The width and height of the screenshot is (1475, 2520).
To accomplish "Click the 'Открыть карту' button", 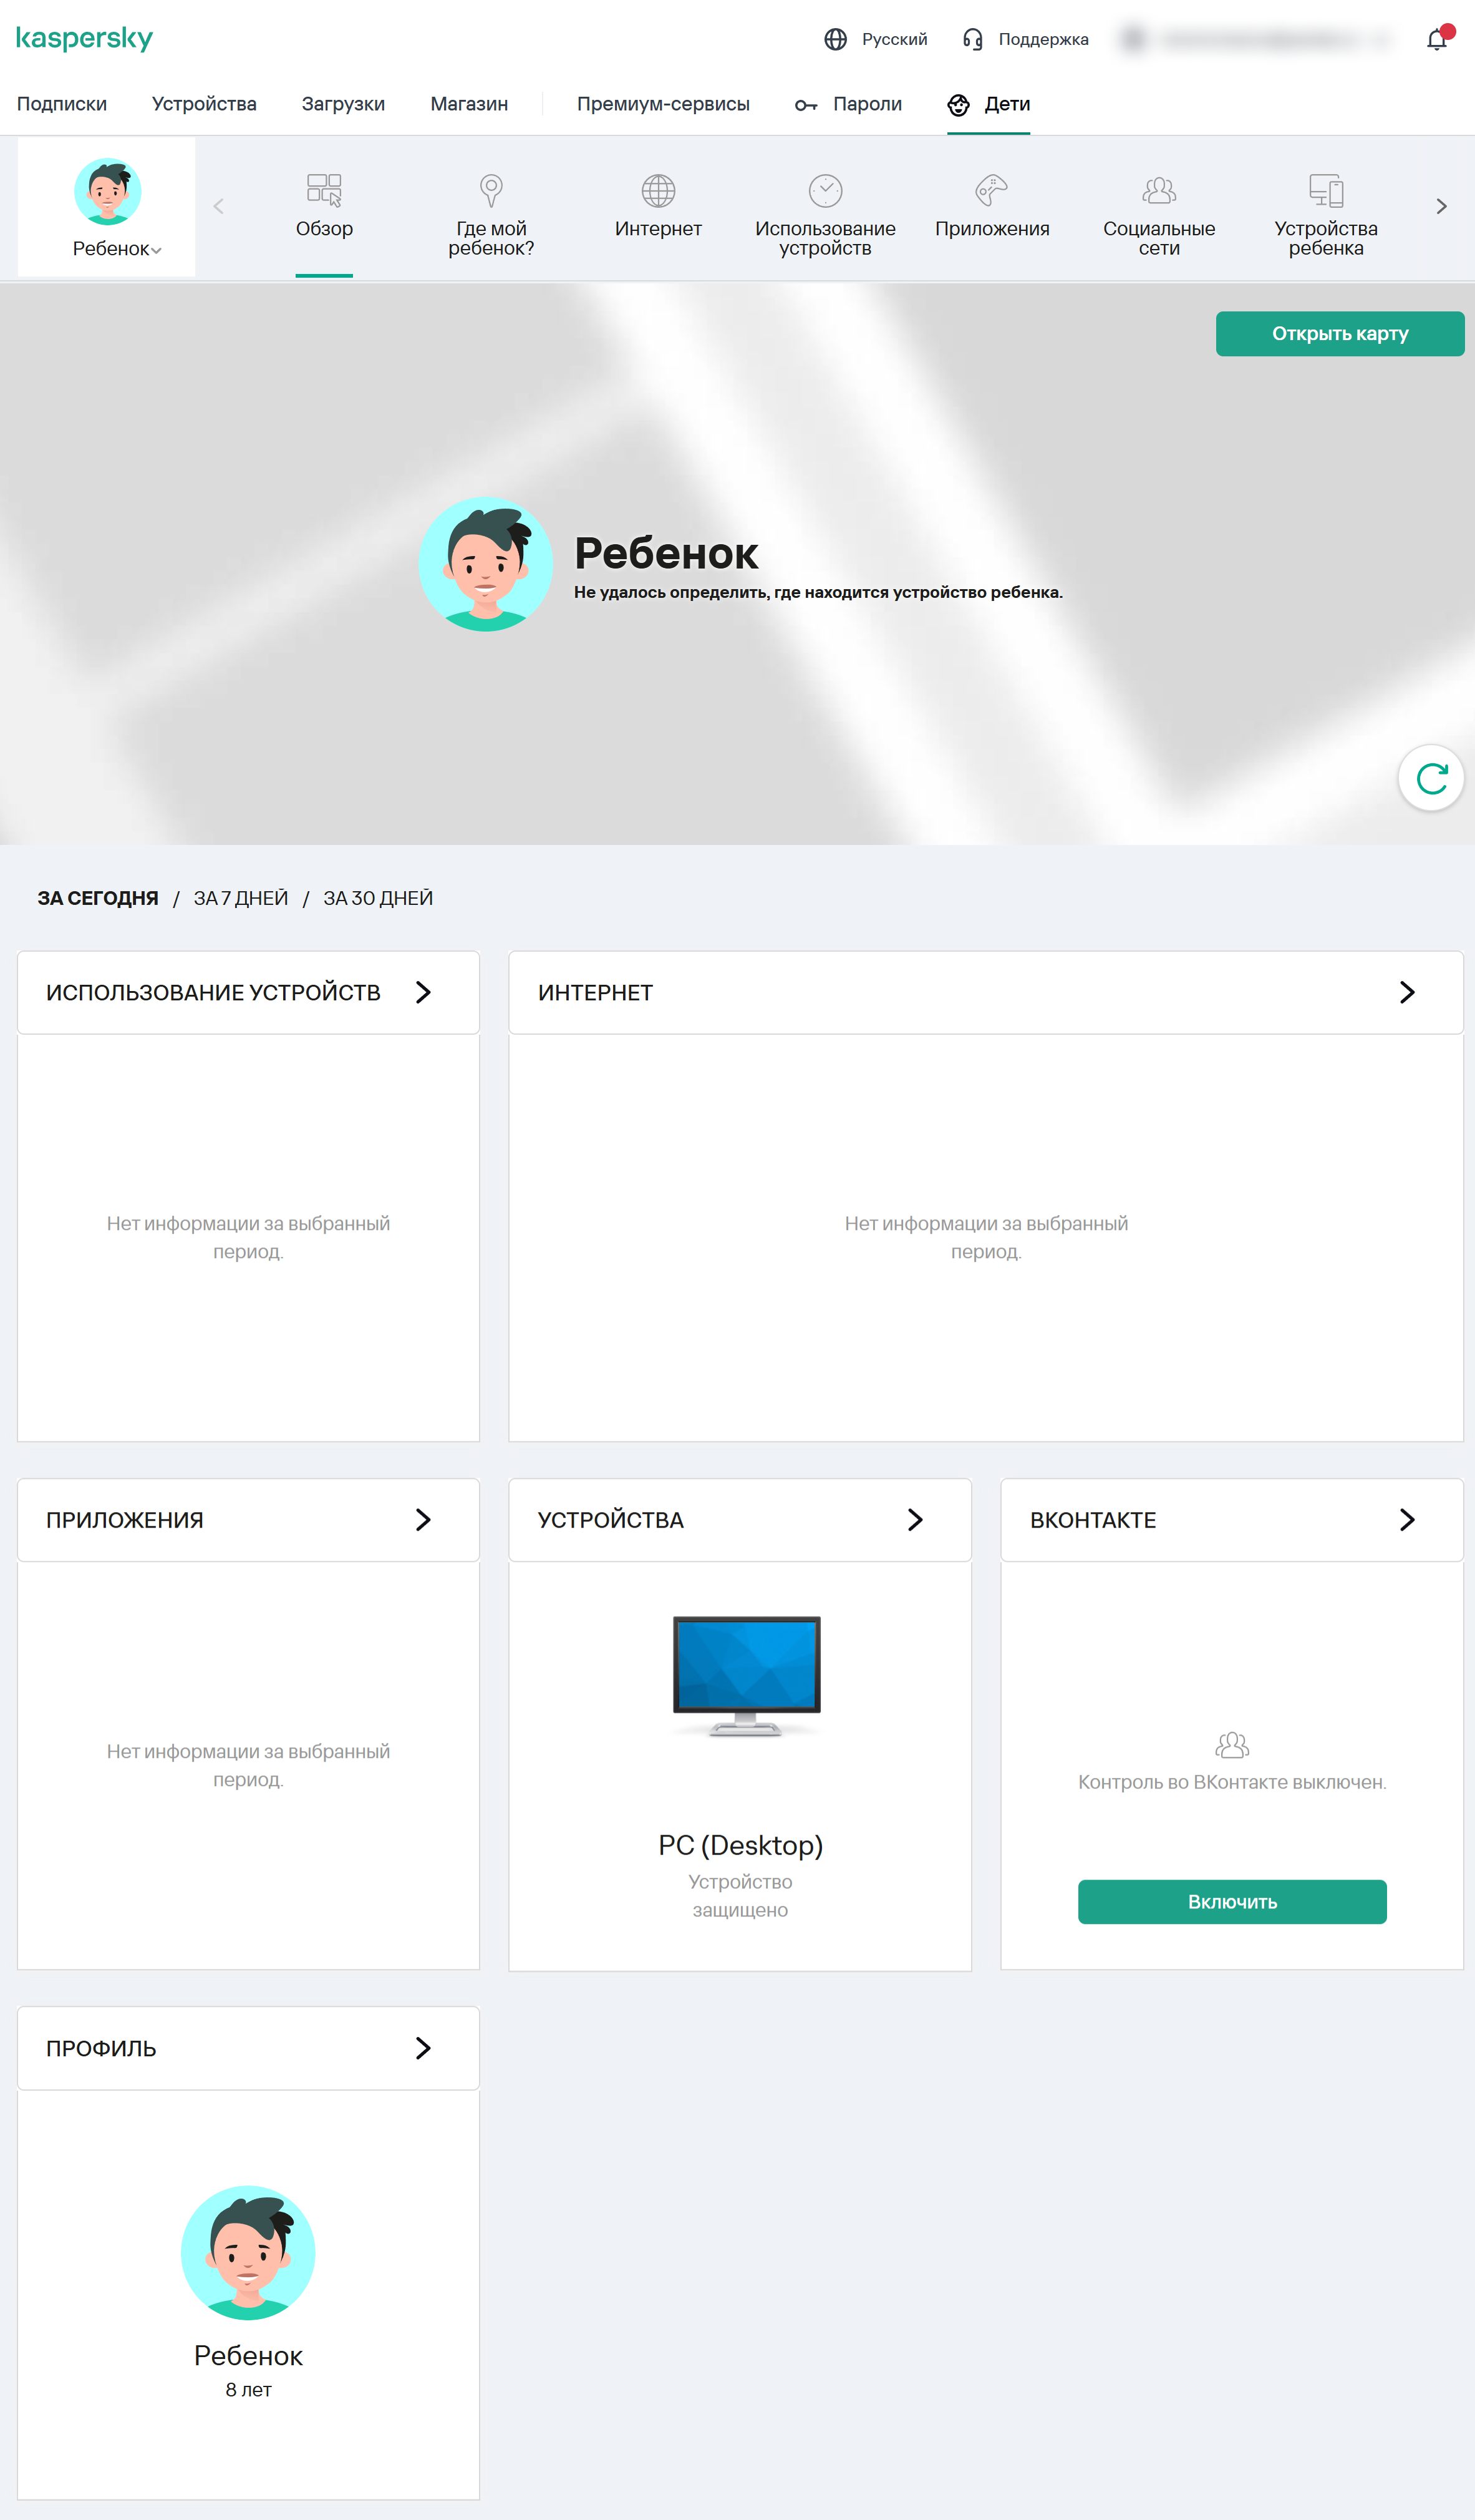I will (x=1339, y=333).
